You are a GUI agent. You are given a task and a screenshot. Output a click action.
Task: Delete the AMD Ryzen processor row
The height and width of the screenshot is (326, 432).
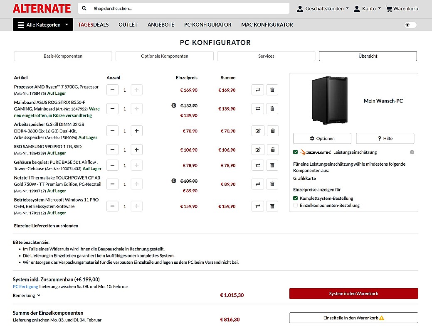[x=272, y=90]
